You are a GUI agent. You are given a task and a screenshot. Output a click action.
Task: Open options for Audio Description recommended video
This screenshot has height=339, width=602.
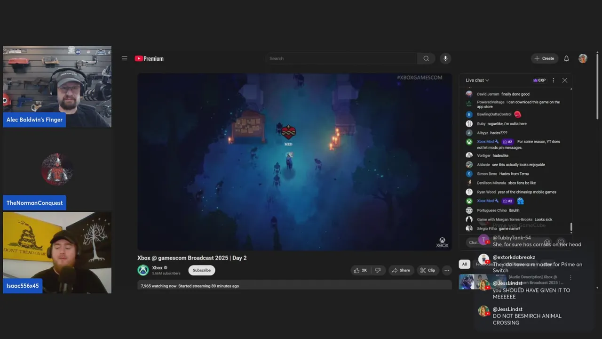tap(570, 278)
